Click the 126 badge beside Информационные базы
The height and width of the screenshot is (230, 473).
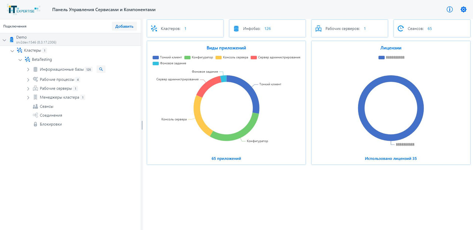click(89, 69)
